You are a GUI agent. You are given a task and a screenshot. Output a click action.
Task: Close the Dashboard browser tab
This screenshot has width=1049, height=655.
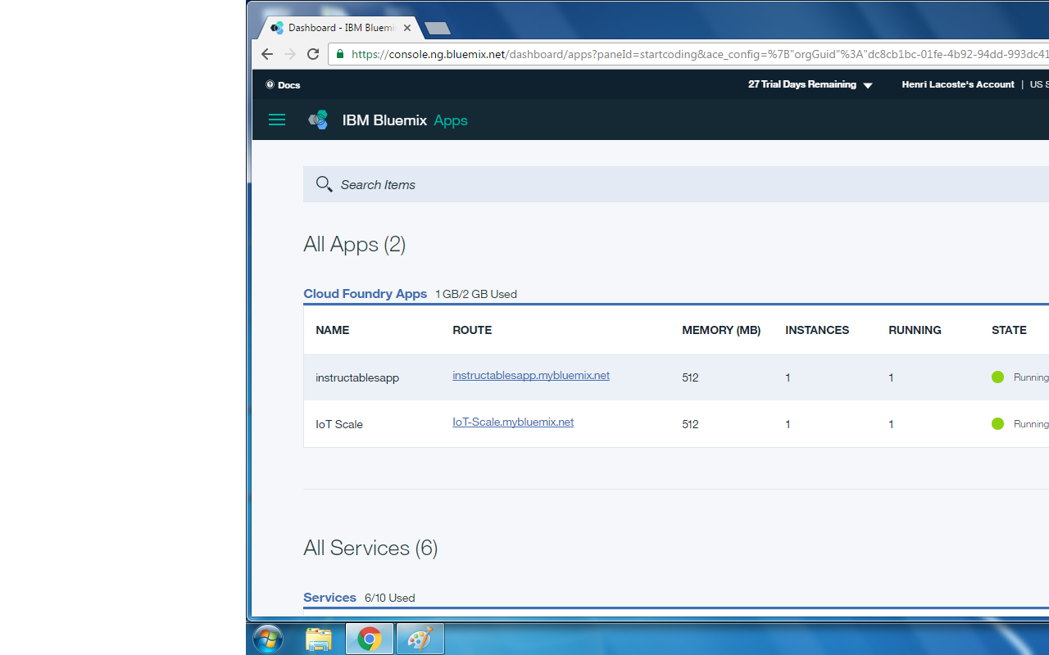(x=407, y=28)
